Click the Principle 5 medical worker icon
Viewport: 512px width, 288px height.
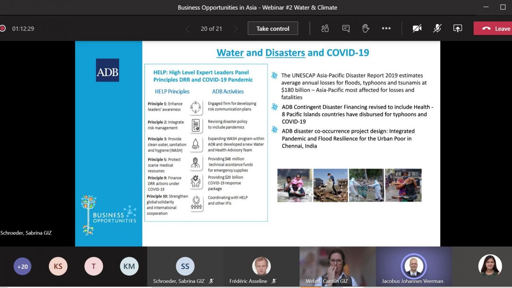click(x=196, y=163)
